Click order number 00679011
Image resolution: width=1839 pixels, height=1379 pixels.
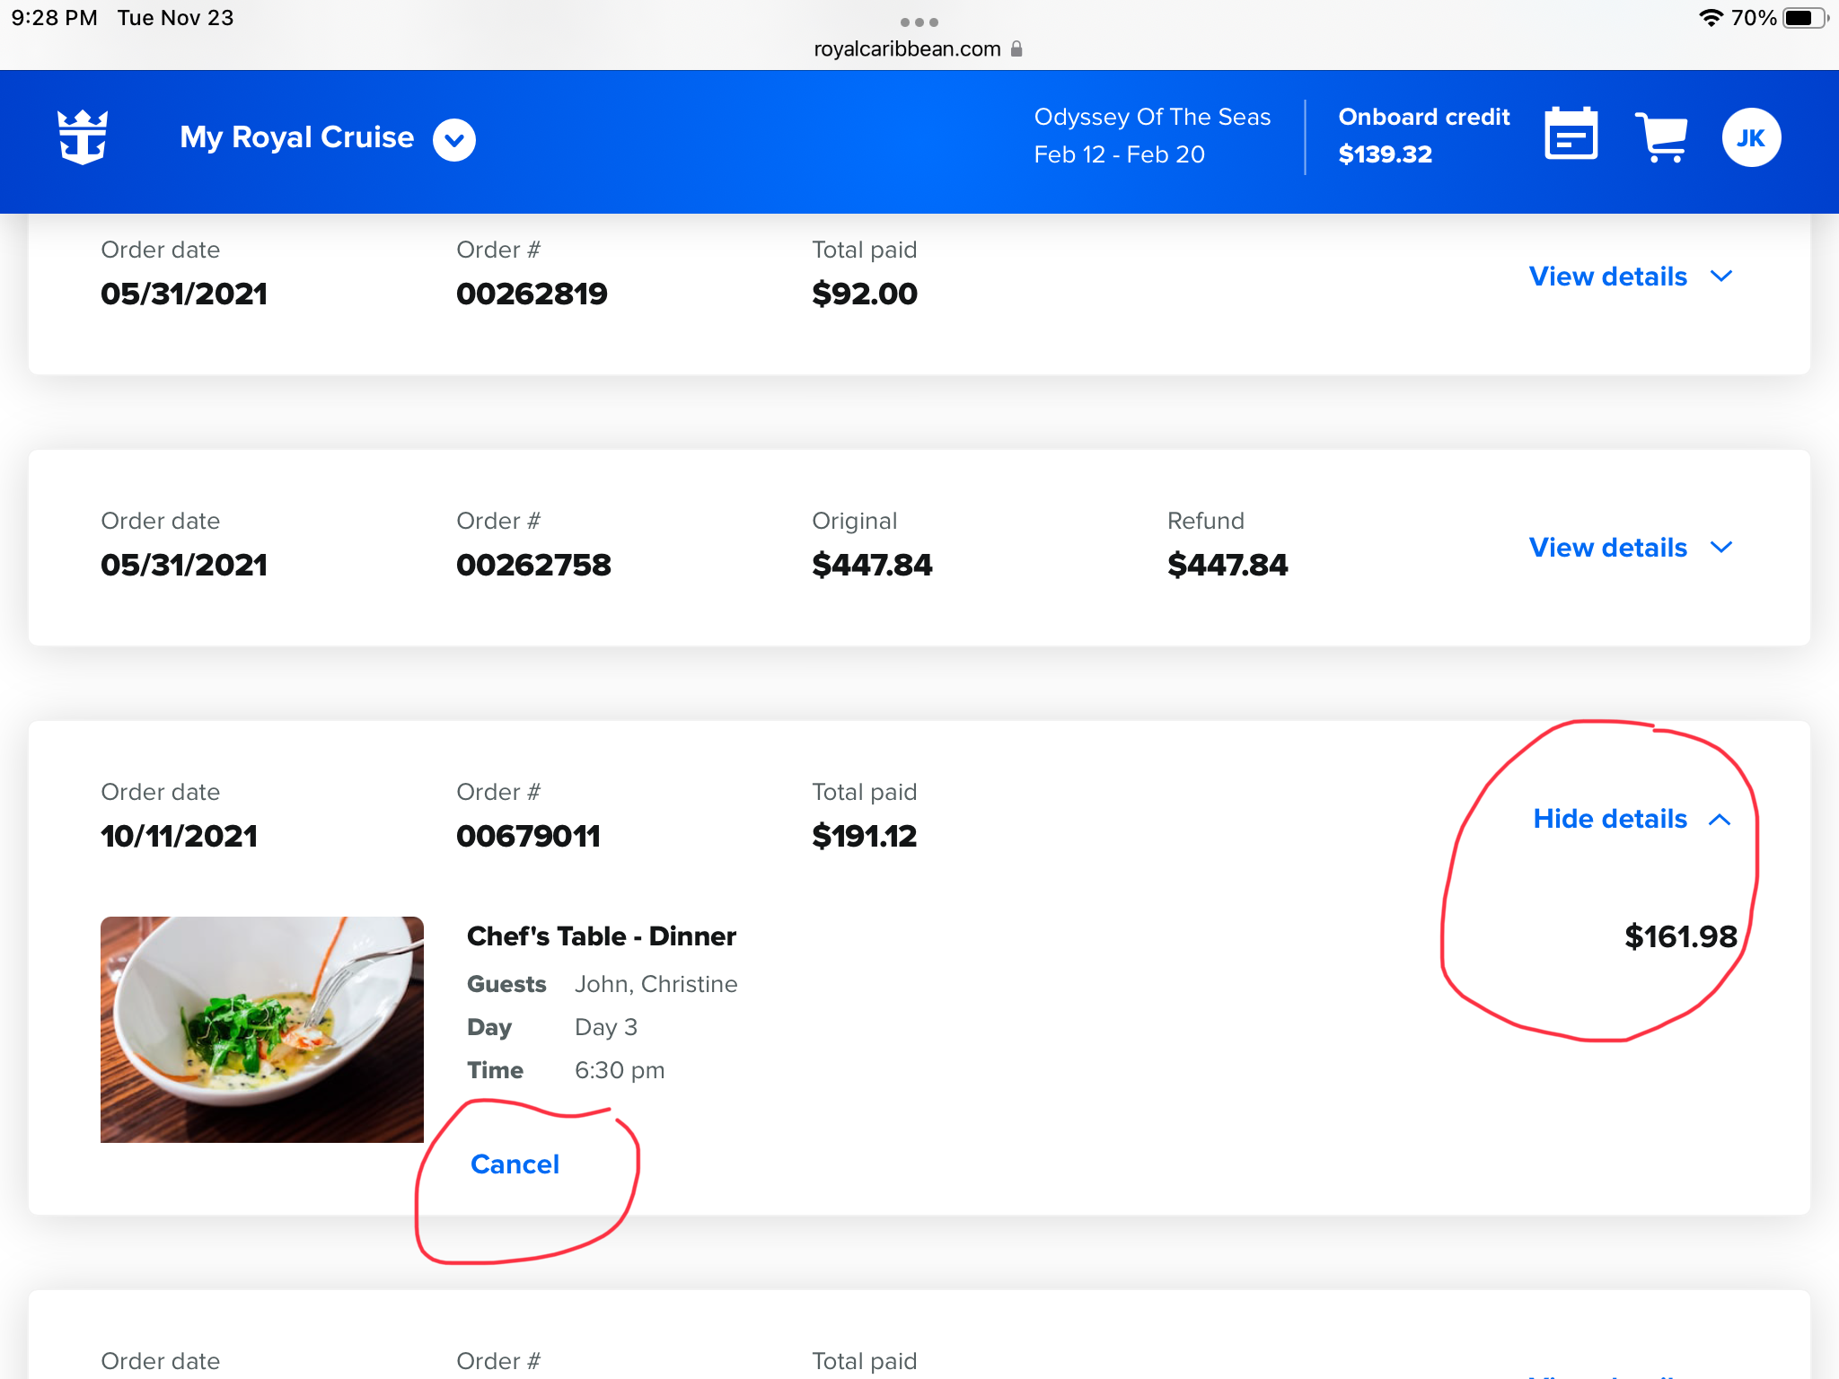click(528, 836)
